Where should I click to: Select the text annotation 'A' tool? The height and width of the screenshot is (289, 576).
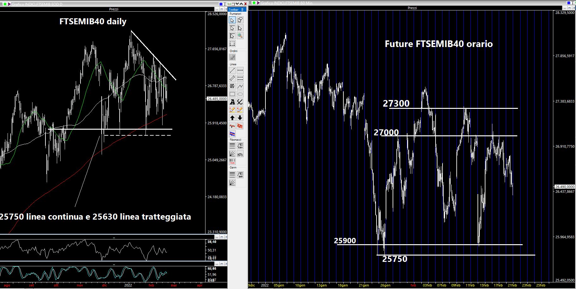pos(232,102)
